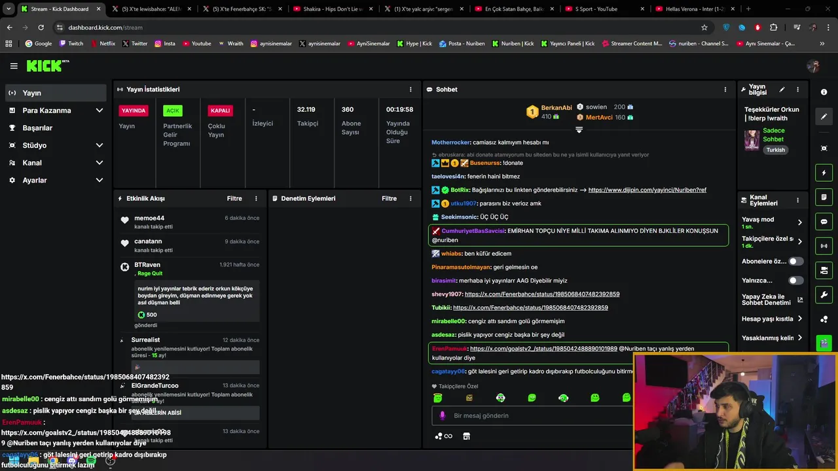Open Yavaş mod settings chevron
838x471 pixels.
click(x=799, y=222)
